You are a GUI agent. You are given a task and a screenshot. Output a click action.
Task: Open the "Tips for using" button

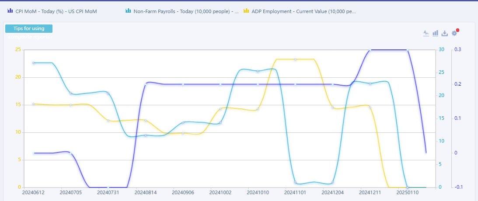pos(29,28)
